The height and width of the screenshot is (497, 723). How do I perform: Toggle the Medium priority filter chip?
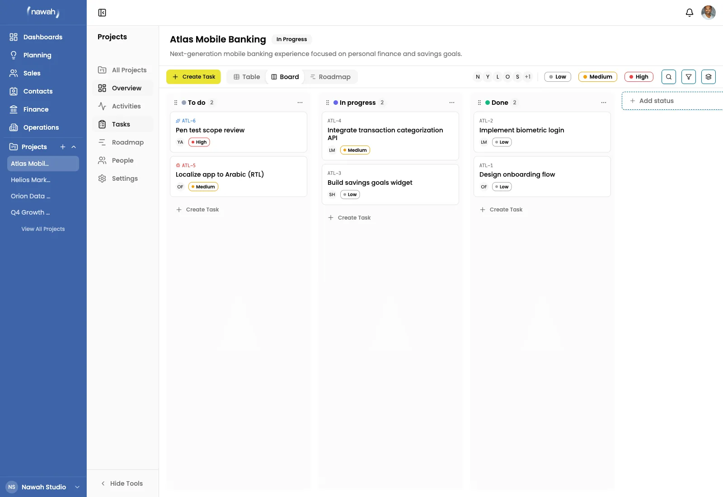(597, 77)
